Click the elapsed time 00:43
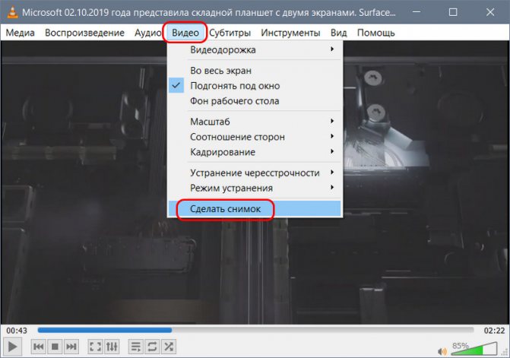 click(x=17, y=331)
